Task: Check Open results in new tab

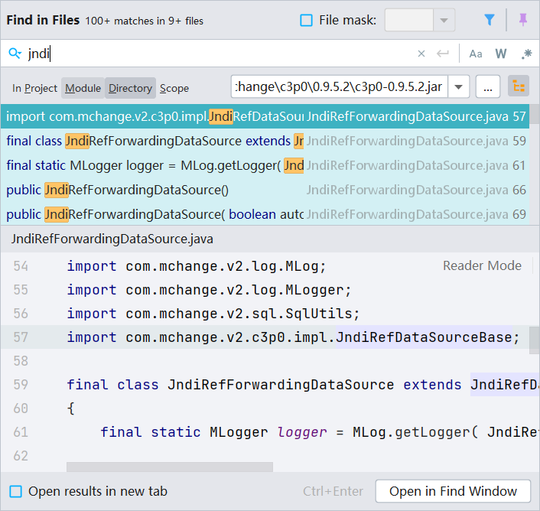Action: click(15, 491)
